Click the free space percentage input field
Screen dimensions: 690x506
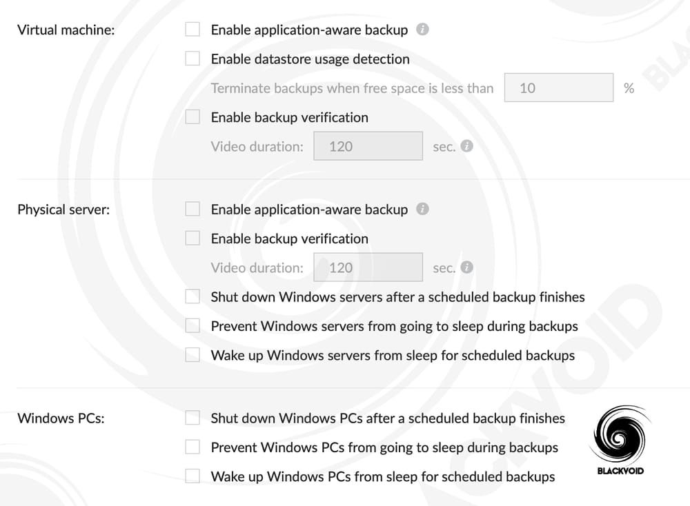pos(559,88)
